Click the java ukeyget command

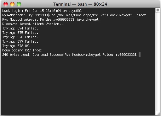point(87,20)
